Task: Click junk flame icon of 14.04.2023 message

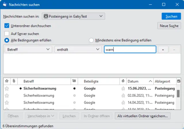Action: [x=123, y=102]
